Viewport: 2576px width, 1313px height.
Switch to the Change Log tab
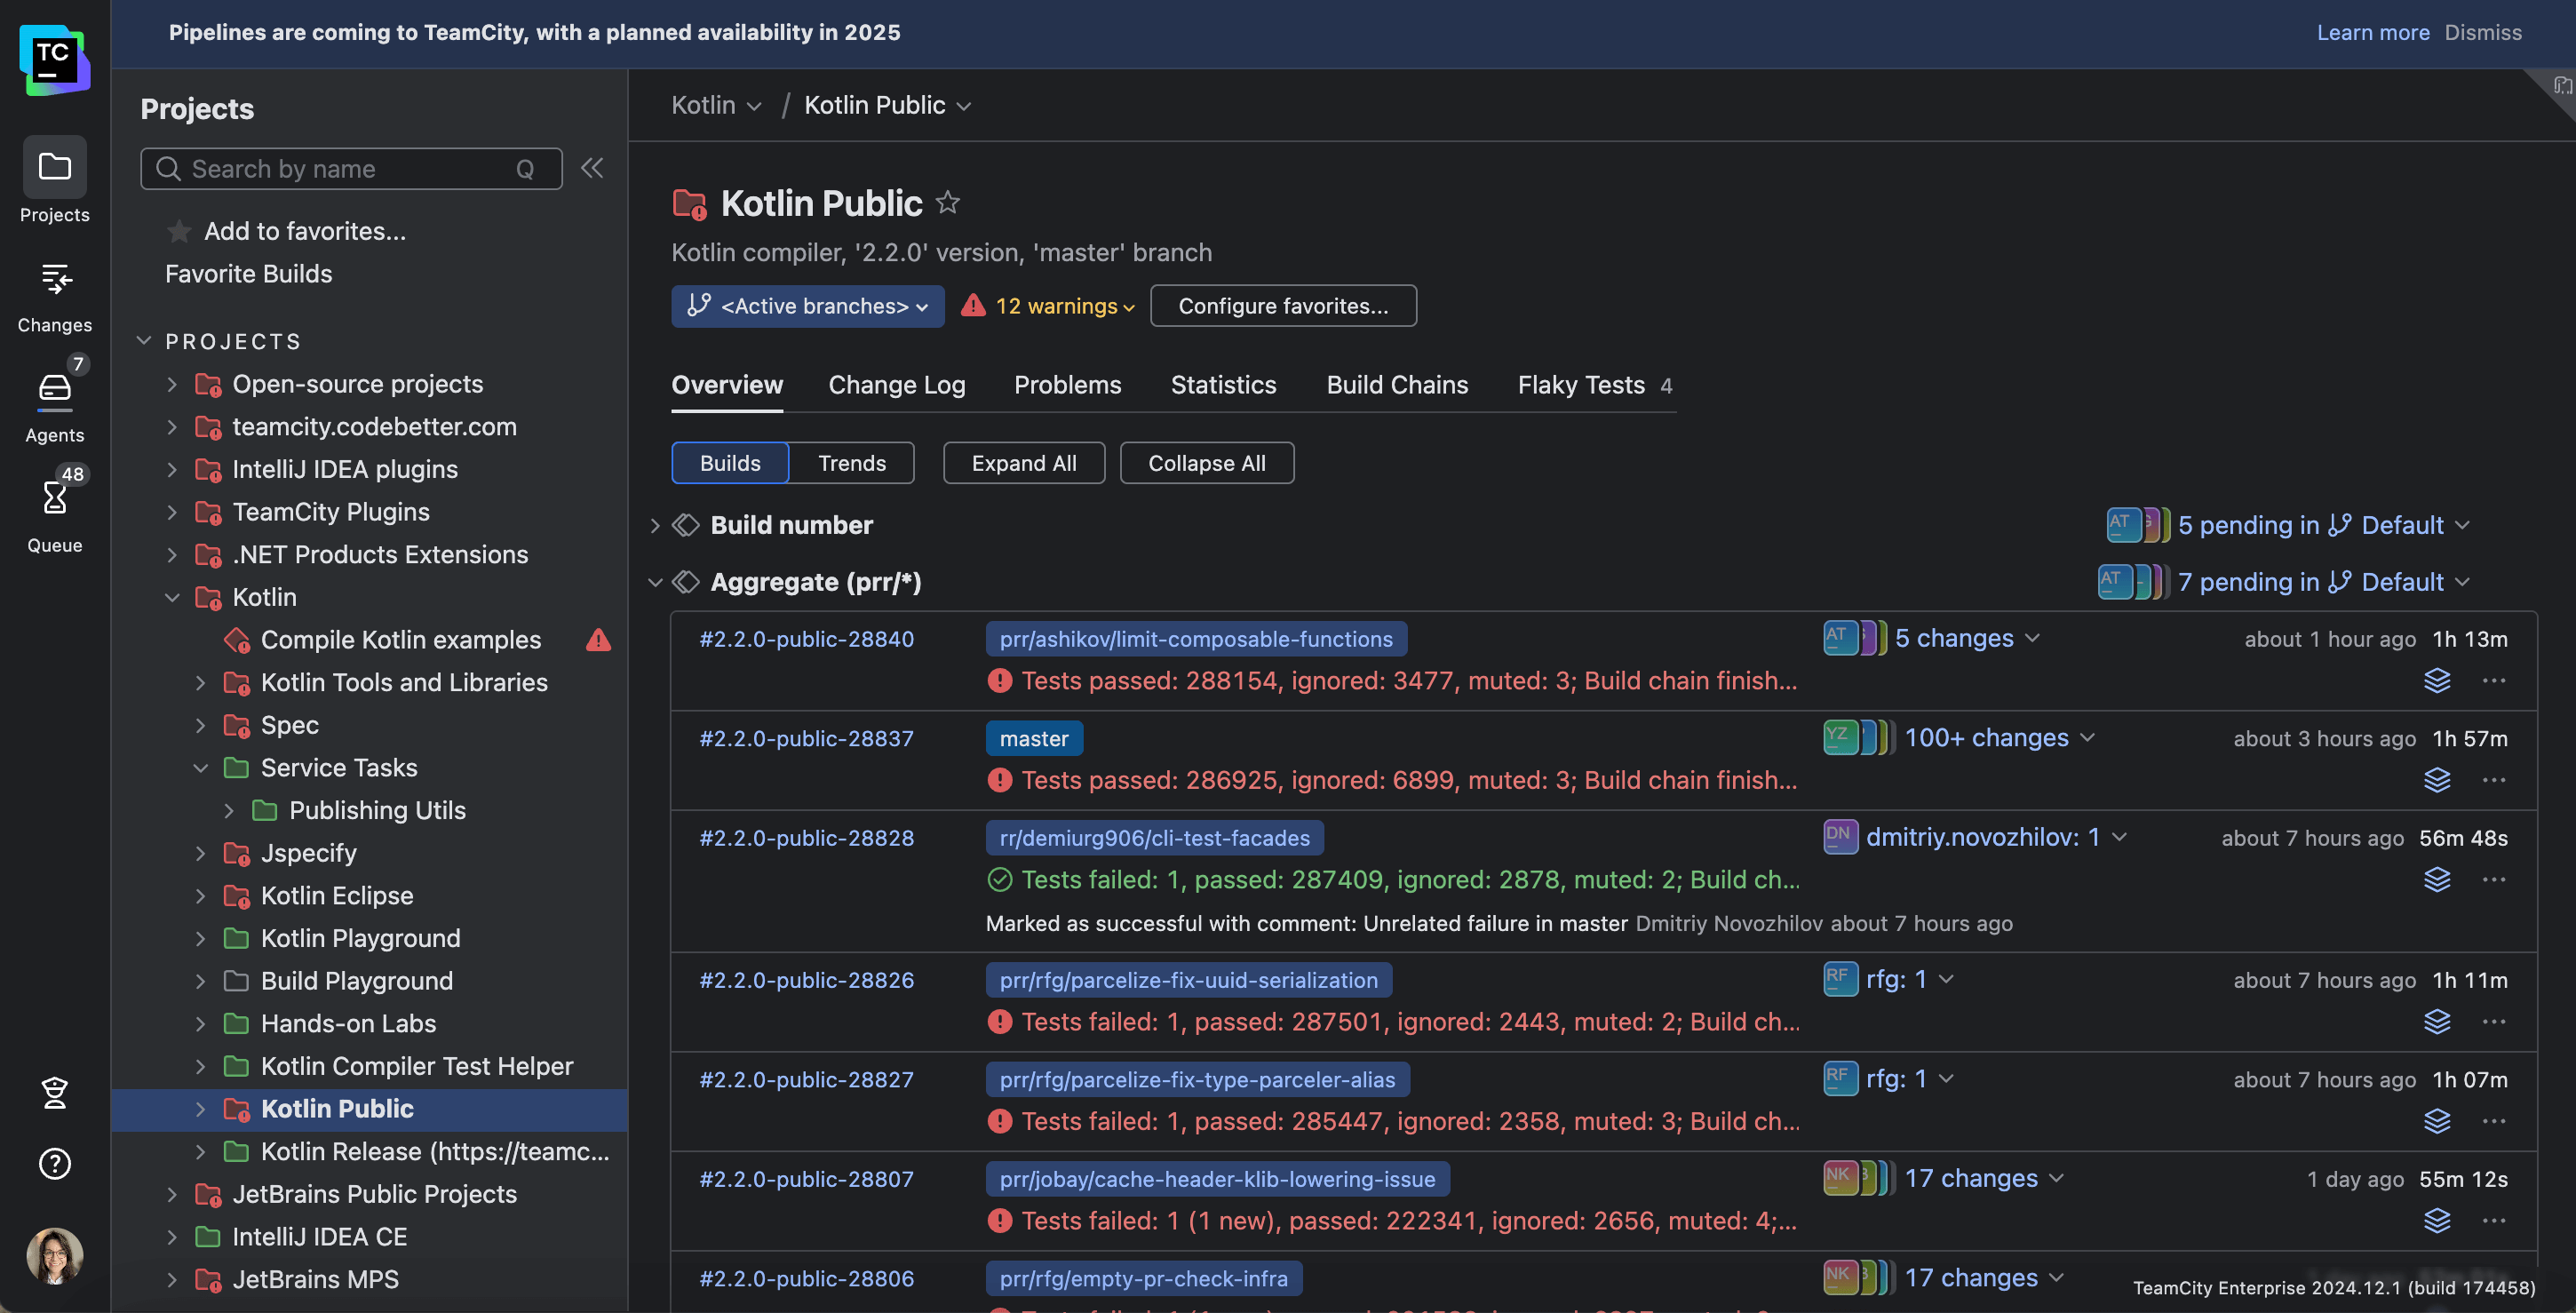[x=897, y=385]
